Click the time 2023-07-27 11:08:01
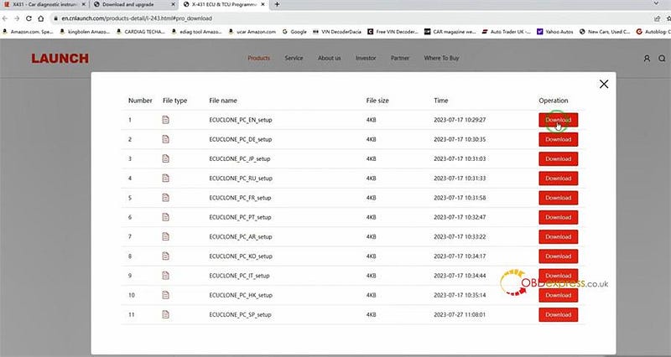Screen dimensions: 671x357 pyautogui.click(x=460, y=314)
